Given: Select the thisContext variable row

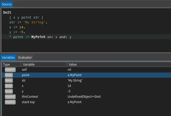Looking at the screenshot, I should tap(30, 97).
